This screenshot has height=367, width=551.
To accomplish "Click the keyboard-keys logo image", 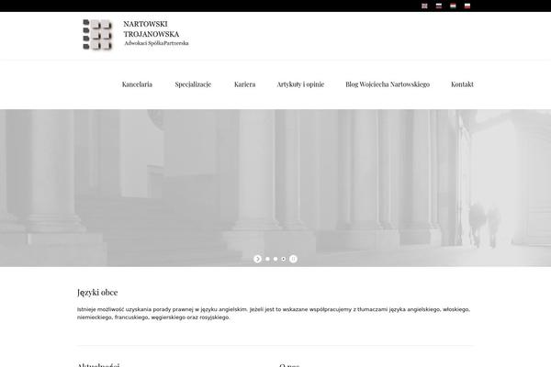I will (x=97, y=35).
